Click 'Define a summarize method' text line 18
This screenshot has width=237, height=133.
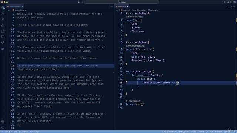57,58
